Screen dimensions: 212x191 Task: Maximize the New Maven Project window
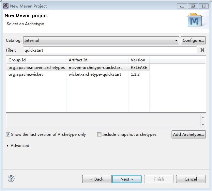(x=193, y=6)
